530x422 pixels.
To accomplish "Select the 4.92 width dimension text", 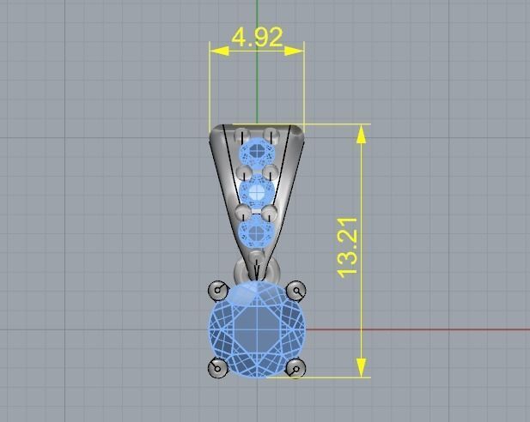I will click(257, 37).
